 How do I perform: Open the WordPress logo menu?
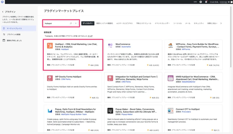coord(2,2)
